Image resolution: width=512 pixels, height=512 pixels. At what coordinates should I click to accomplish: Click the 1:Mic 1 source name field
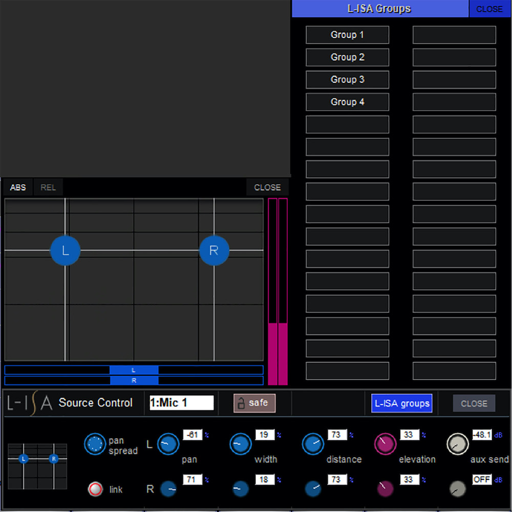point(182,402)
